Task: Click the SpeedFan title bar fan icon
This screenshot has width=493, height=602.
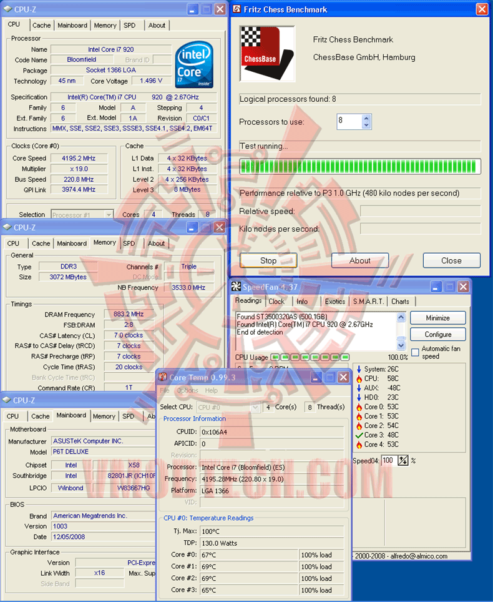Action: [237, 287]
